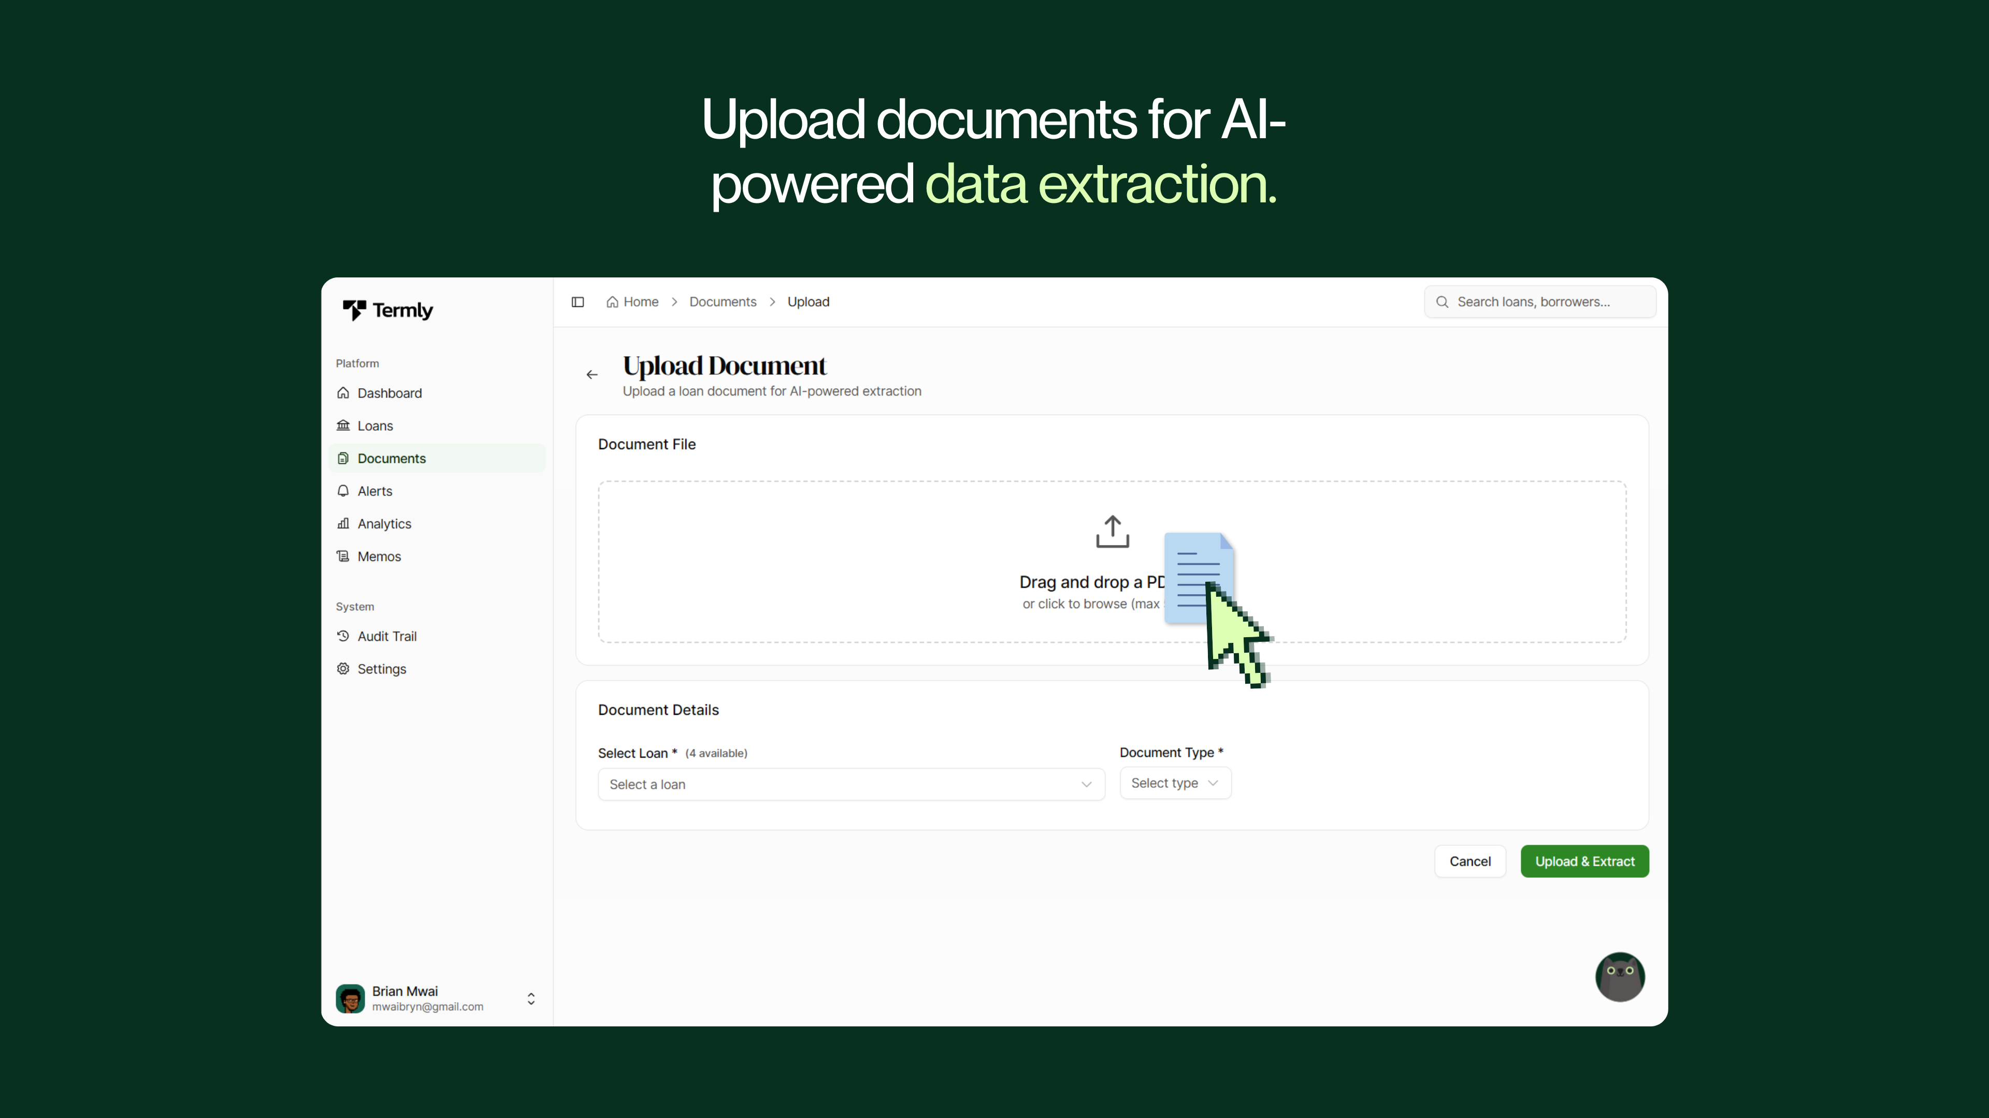Open the Document Type select dropdown
Screen dimensions: 1989x1118
pos(1174,783)
